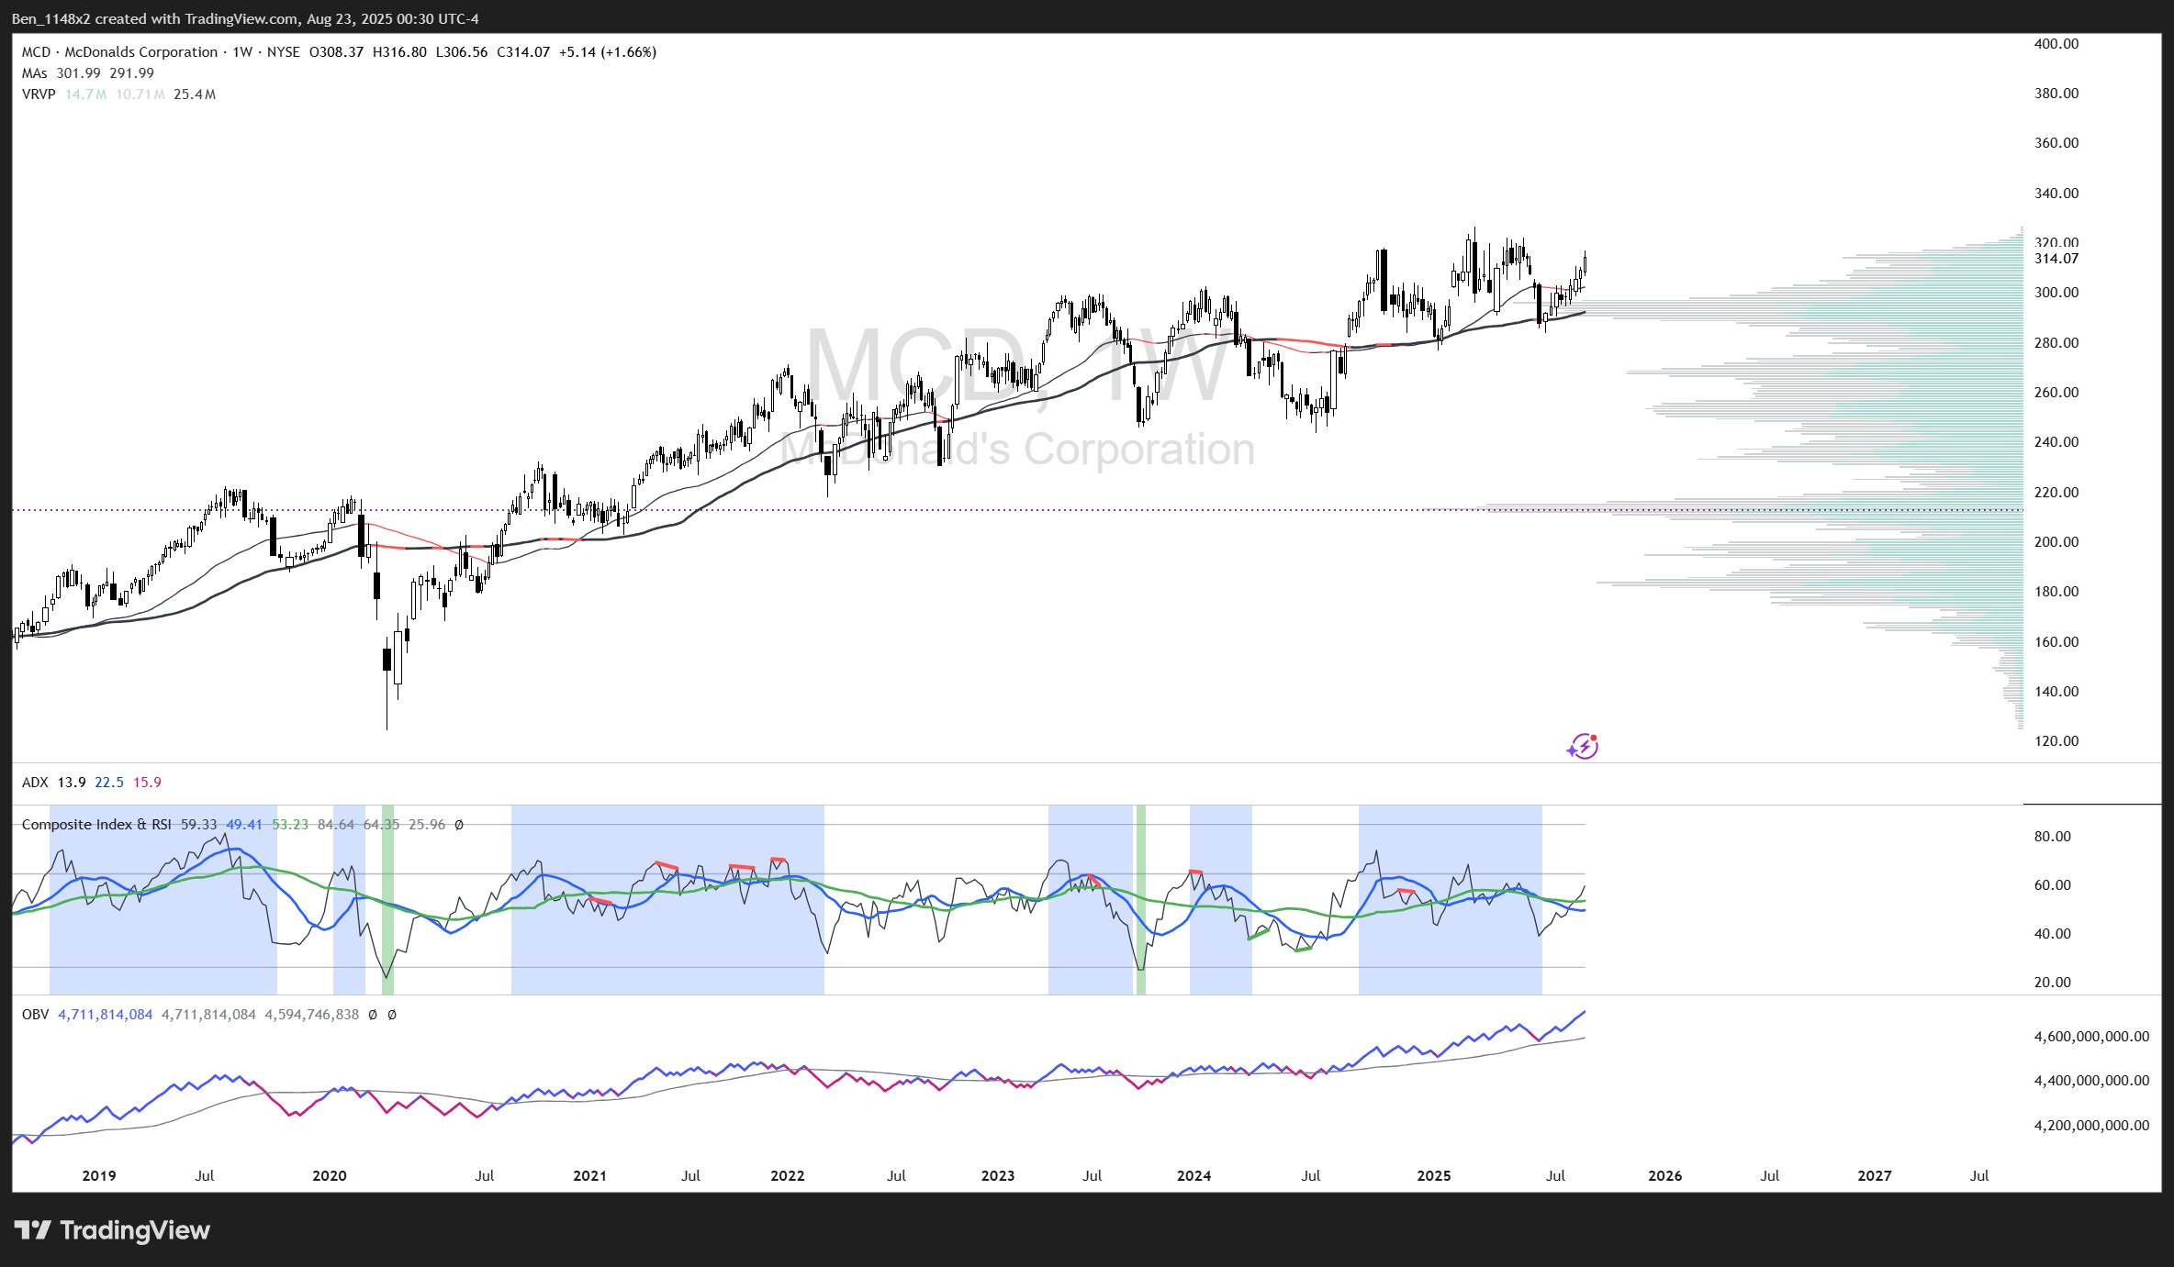This screenshot has height=1267, width=2174.
Task: Select the VRVP indicator legend label
Action: (39, 94)
